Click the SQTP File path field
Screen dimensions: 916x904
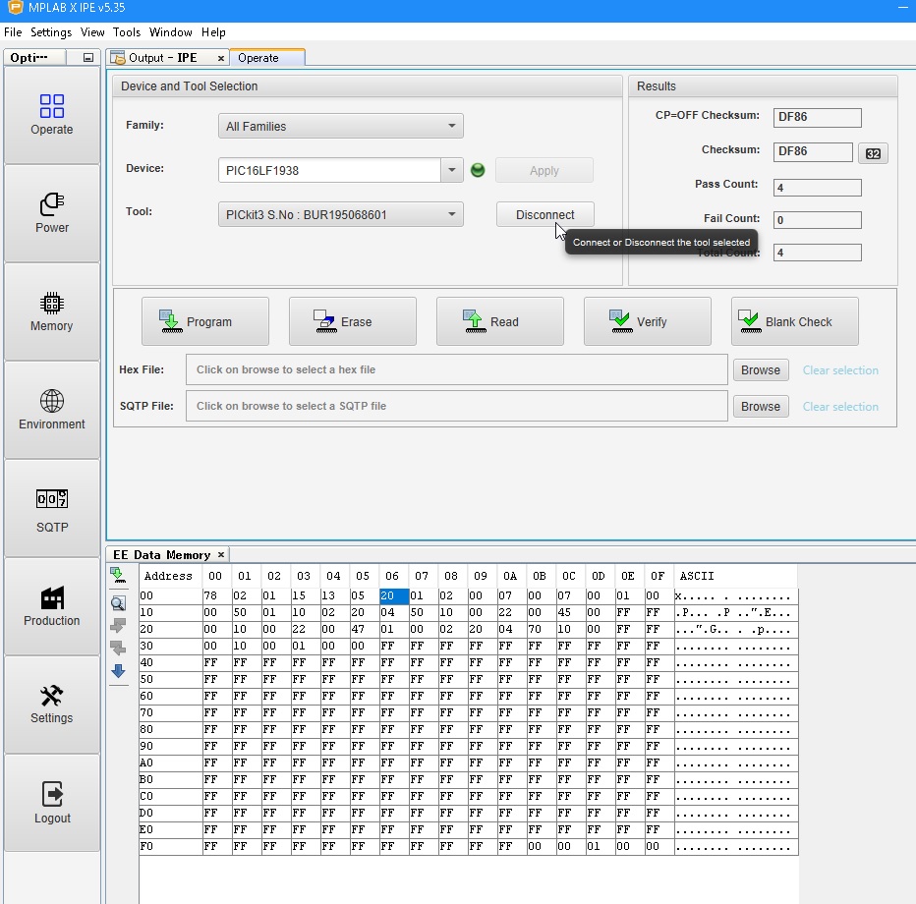(456, 406)
